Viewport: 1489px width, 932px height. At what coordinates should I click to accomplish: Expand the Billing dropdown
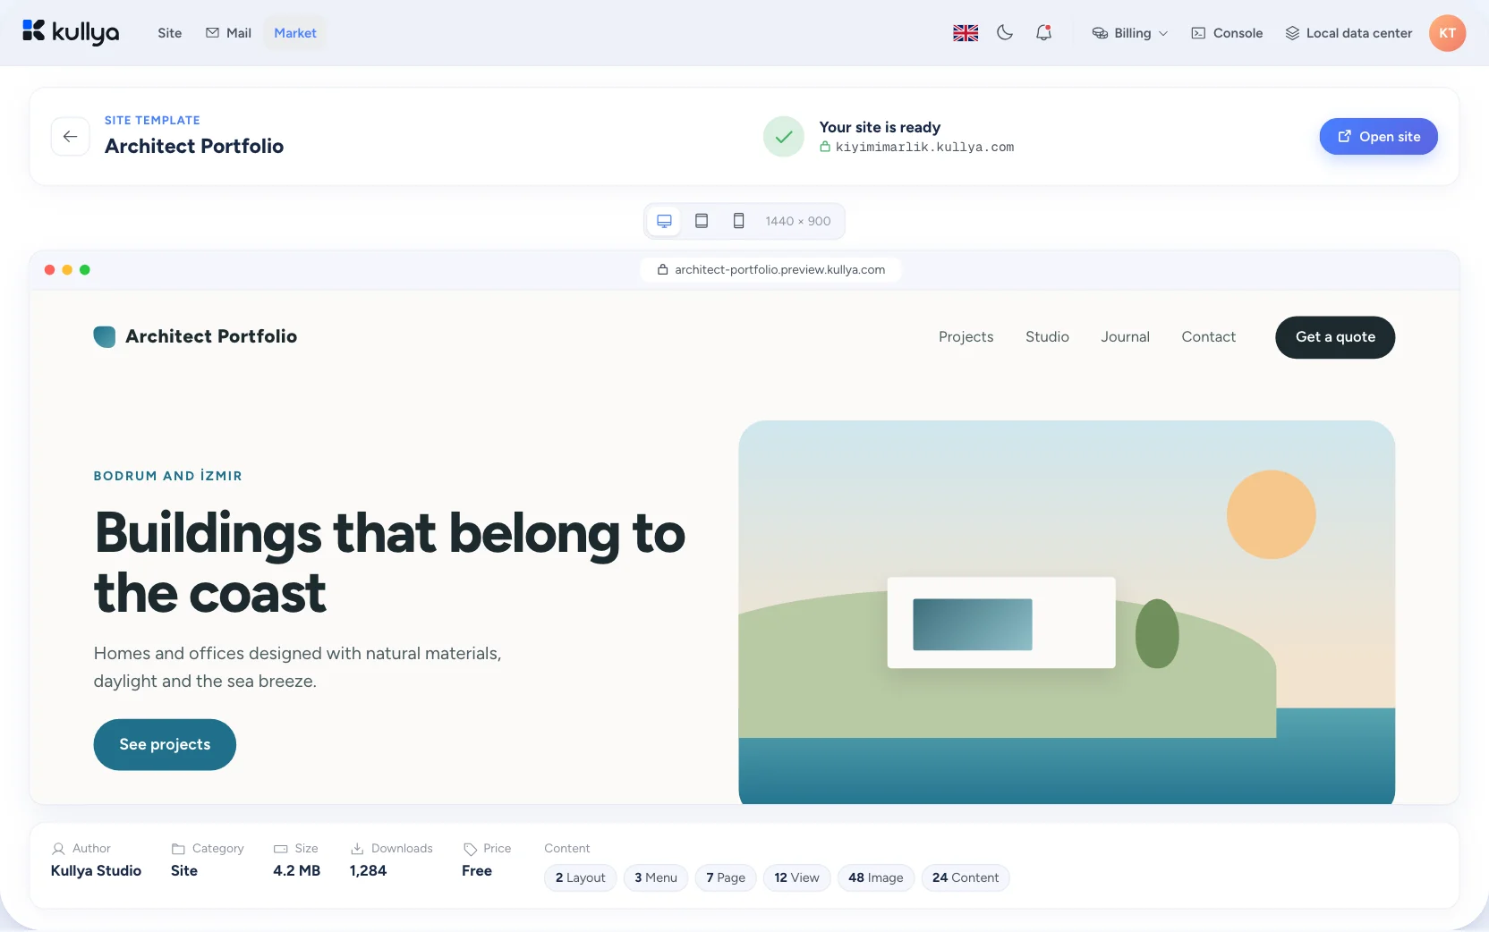[x=1130, y=33]
